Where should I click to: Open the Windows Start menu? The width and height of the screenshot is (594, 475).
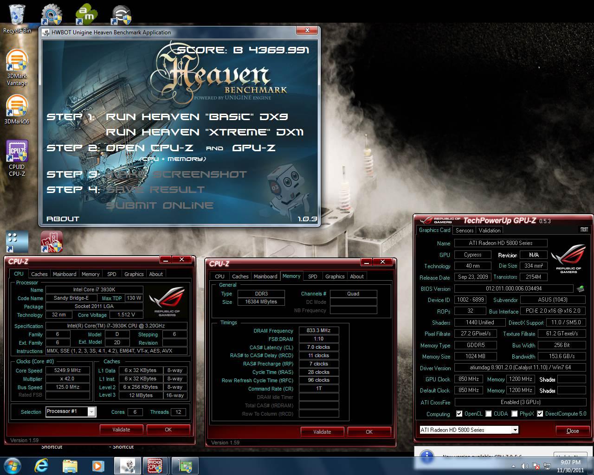pyautogui.click(x=13, y=465)
